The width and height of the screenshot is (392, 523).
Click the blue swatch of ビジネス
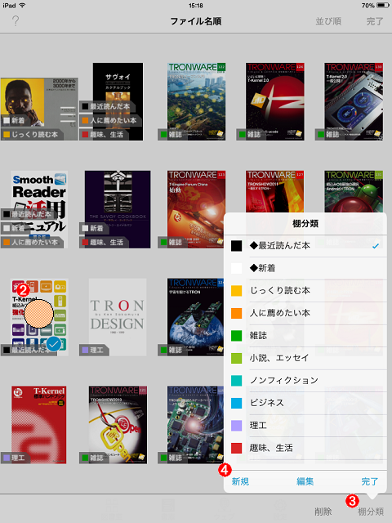236,403
